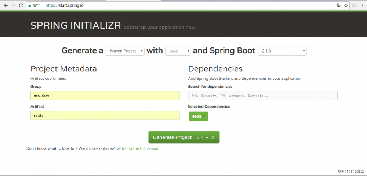The image size is (367, 176).
Task: Click the Artifact coordinates text
Action: [48, 79]
